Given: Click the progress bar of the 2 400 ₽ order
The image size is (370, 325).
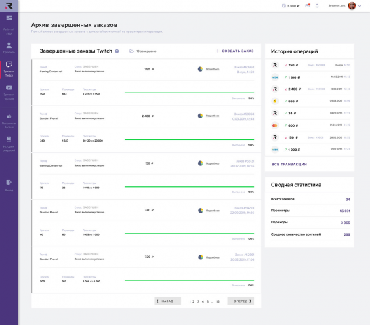Looking at the screenshot, I should [x=189, y=140].
